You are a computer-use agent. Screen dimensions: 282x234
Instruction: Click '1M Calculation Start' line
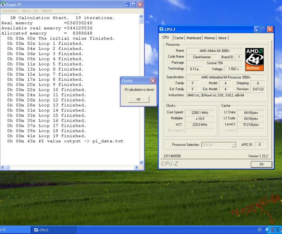[x=62, y=18]
